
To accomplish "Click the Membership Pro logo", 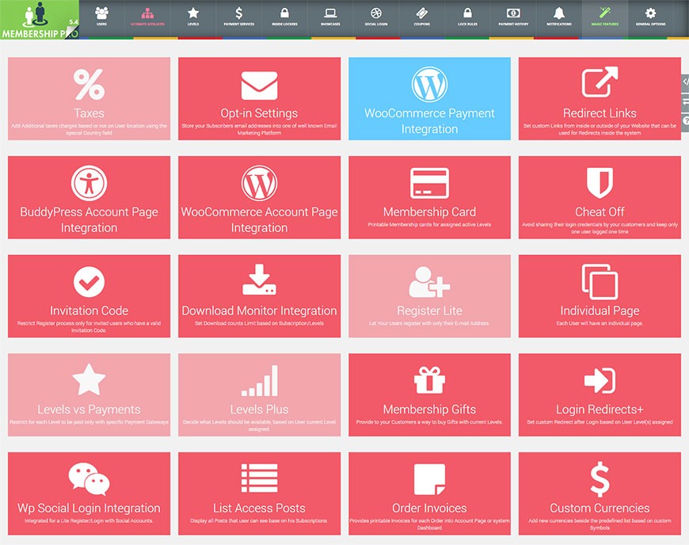I will (x=40, y=19).
